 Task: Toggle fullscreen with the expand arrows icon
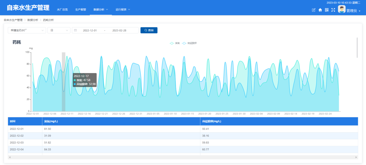point(333,10)
